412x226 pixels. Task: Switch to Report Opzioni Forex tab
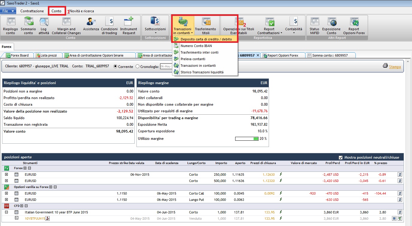(x=283, y=55)
